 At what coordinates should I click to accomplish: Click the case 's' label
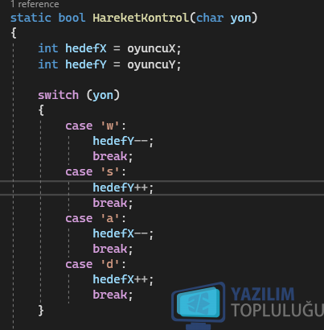[x=96, y=171]
